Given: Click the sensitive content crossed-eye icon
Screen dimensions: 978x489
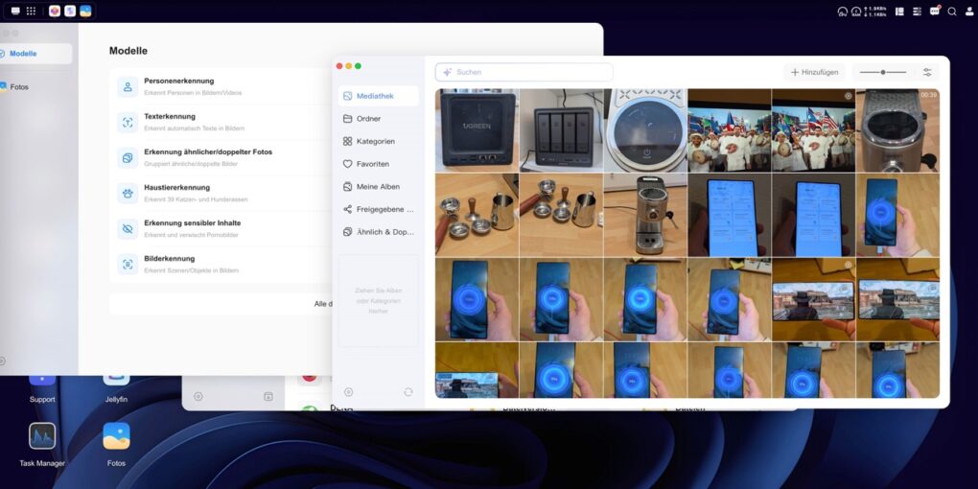Looking at the screenshot, I should pyautogui.click(x=128, y=229).
